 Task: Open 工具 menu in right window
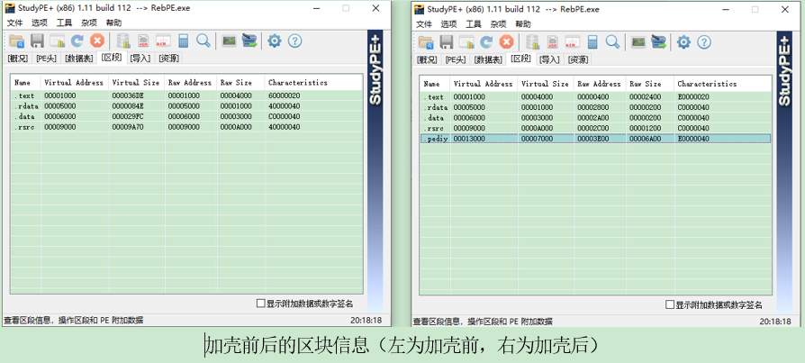click(x=474, y=24)
